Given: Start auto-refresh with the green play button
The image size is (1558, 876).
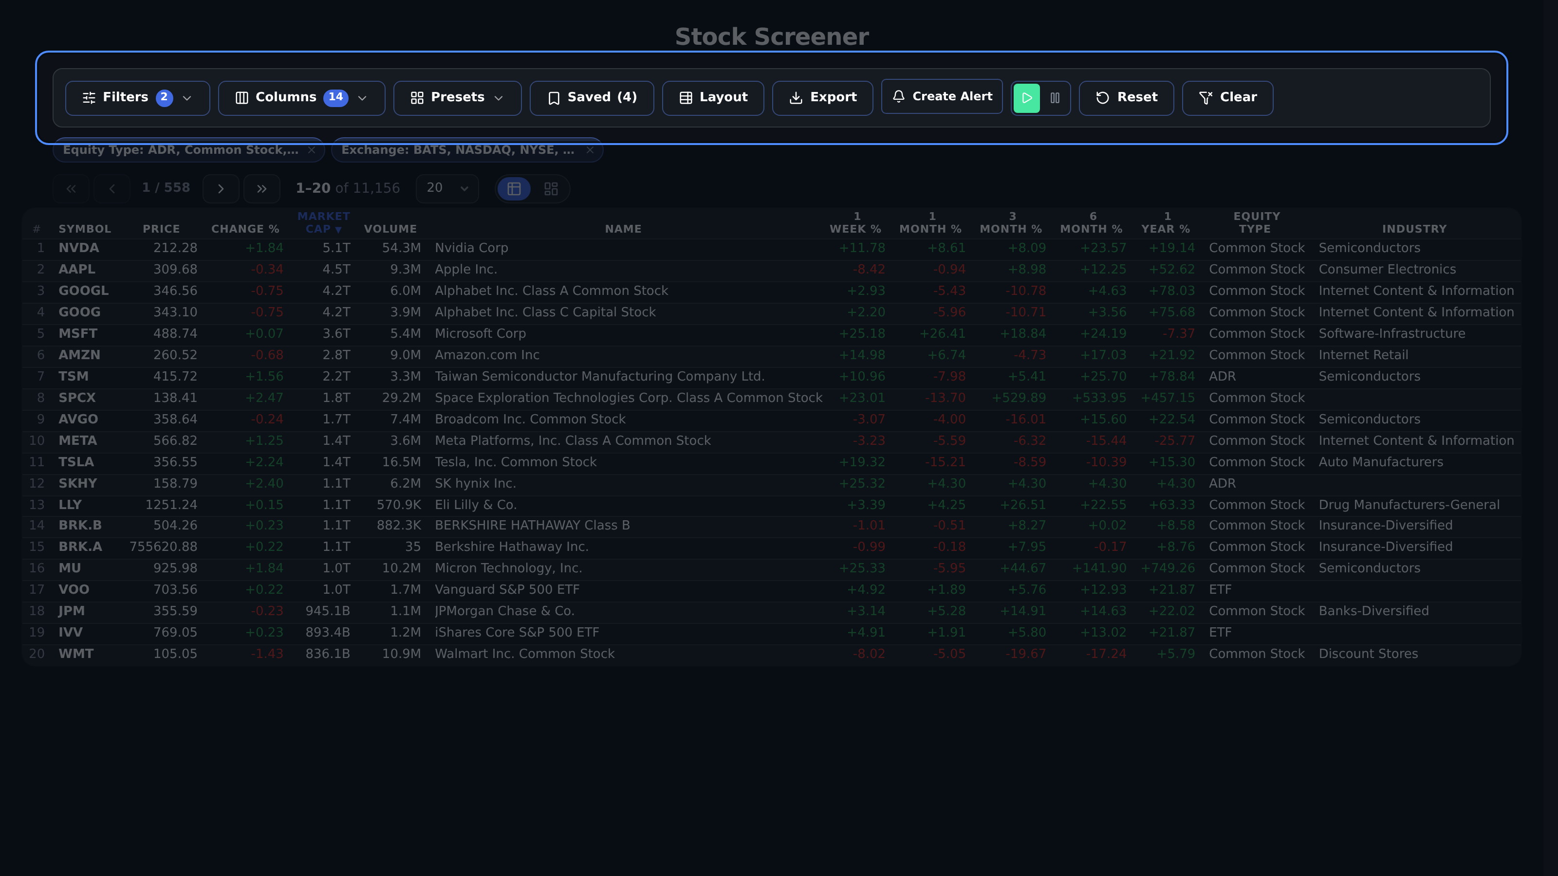Looking at the screenshot, I should tap(1026, 98).
